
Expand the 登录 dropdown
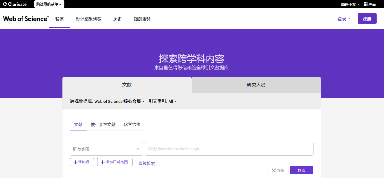343,19
